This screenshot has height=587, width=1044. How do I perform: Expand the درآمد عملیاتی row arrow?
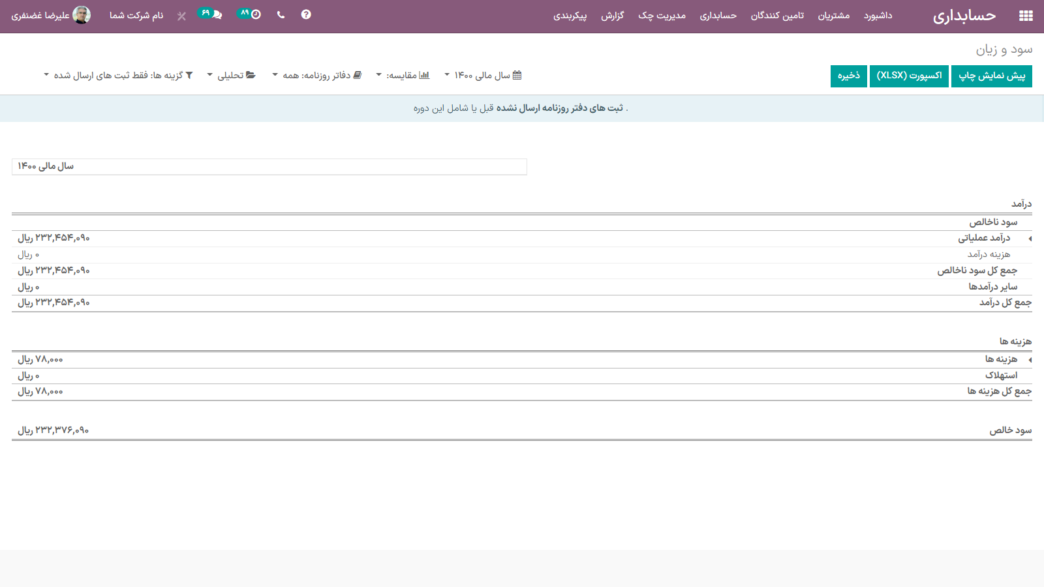(x=1030, y=239)
